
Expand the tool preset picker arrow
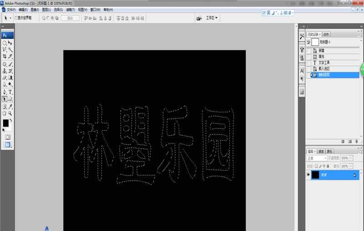[10, 18]
